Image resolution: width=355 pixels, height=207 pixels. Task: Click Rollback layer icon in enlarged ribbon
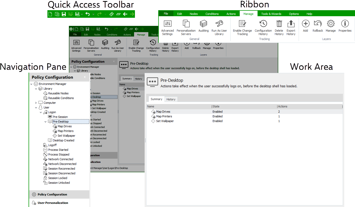(x=318, y=26)
